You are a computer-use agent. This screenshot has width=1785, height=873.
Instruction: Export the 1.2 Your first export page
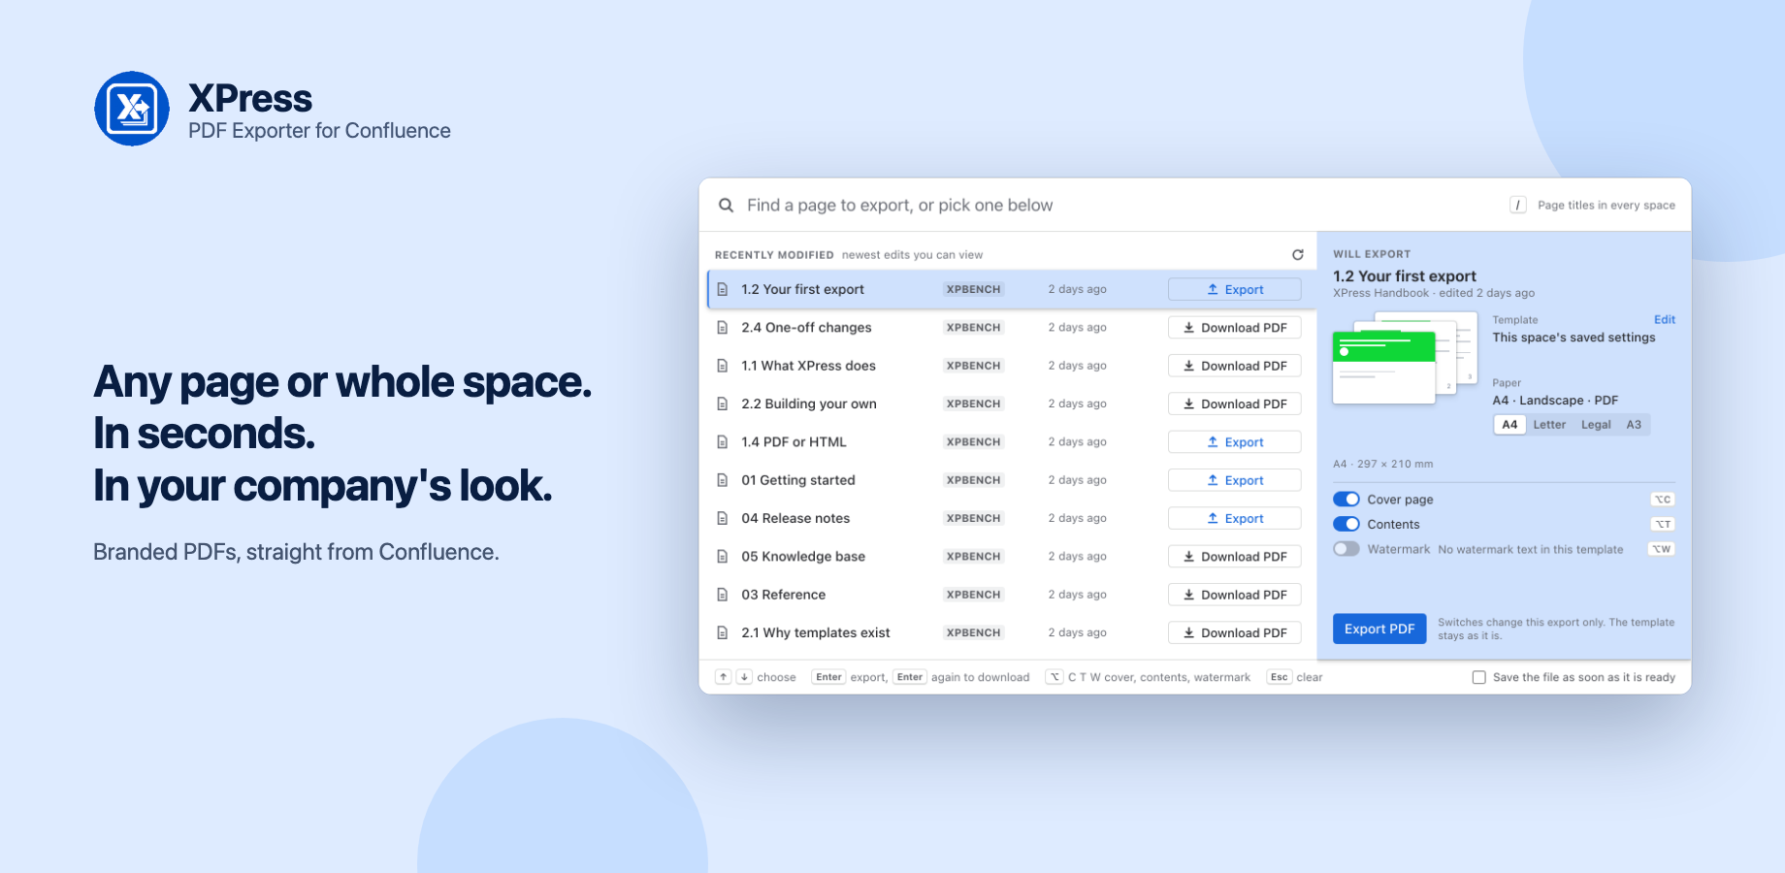pos(1235,289)
